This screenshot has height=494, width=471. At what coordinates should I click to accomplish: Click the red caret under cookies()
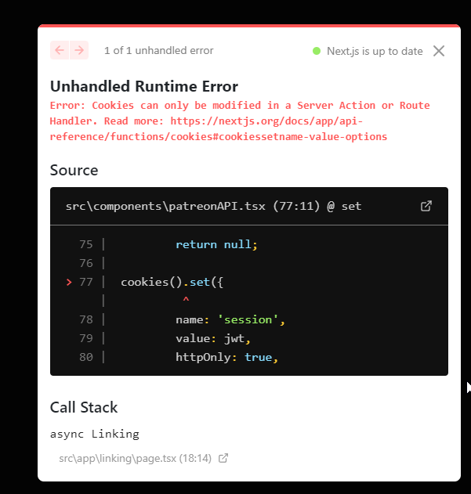tap(186, 300)
